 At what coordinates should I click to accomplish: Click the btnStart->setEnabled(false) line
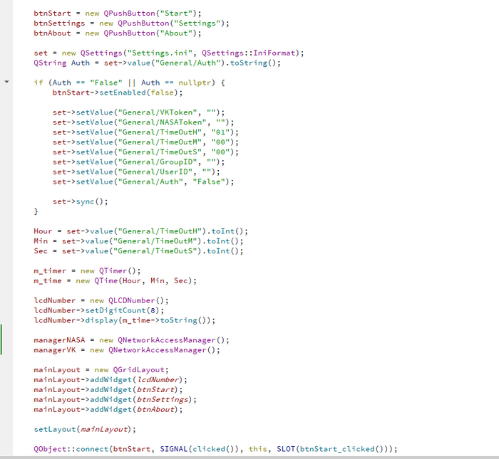click(x=118, y=93)
